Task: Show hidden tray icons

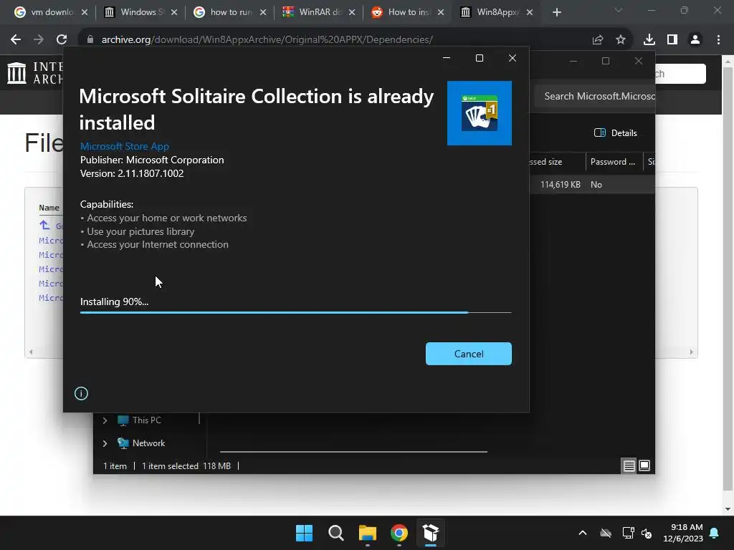Action: tap(583, 533)
